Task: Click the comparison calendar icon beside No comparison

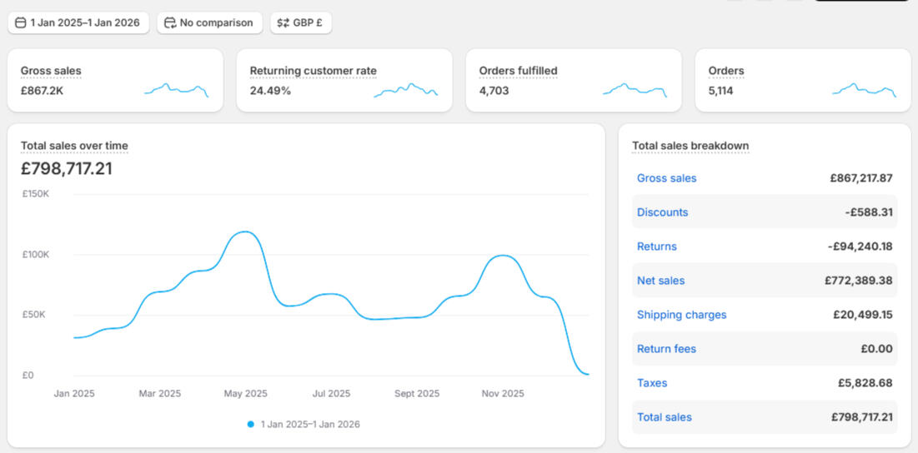Action: tap(170, 23)
